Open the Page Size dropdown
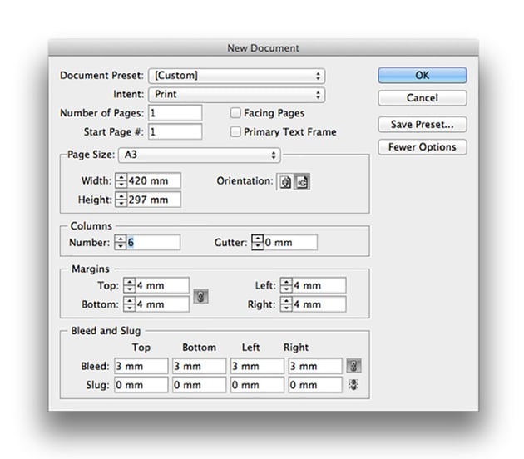Viewport: 524px width, 459px height. coord(200,155)
